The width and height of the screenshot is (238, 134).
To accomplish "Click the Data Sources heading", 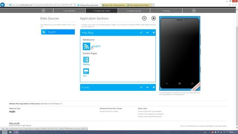I will coord(49,18).
